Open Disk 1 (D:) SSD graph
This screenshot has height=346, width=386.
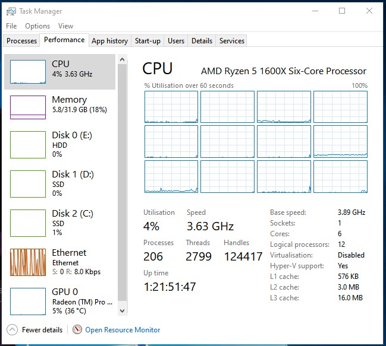coord(28,183)
